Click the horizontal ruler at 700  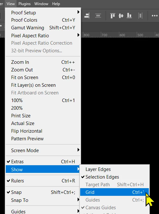point(104,35)
